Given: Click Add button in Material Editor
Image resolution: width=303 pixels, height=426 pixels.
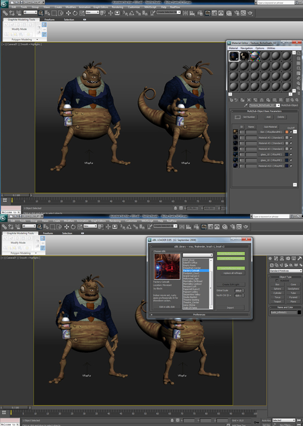Looking at the screenshot, I should tap(268, 117).
